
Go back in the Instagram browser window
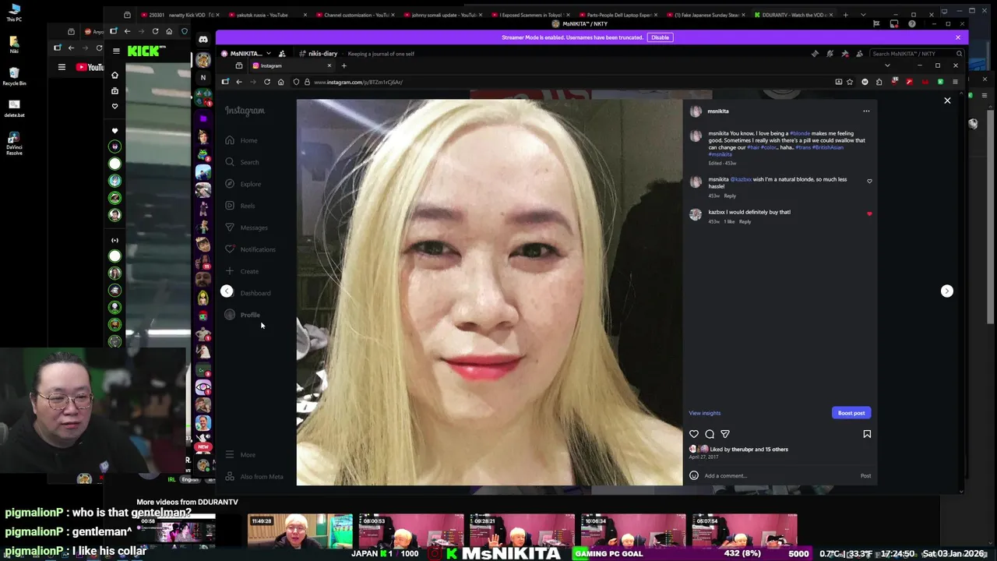(239, 82)
